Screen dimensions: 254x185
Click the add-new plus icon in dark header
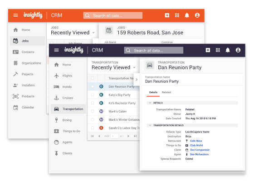click(208, 50)
